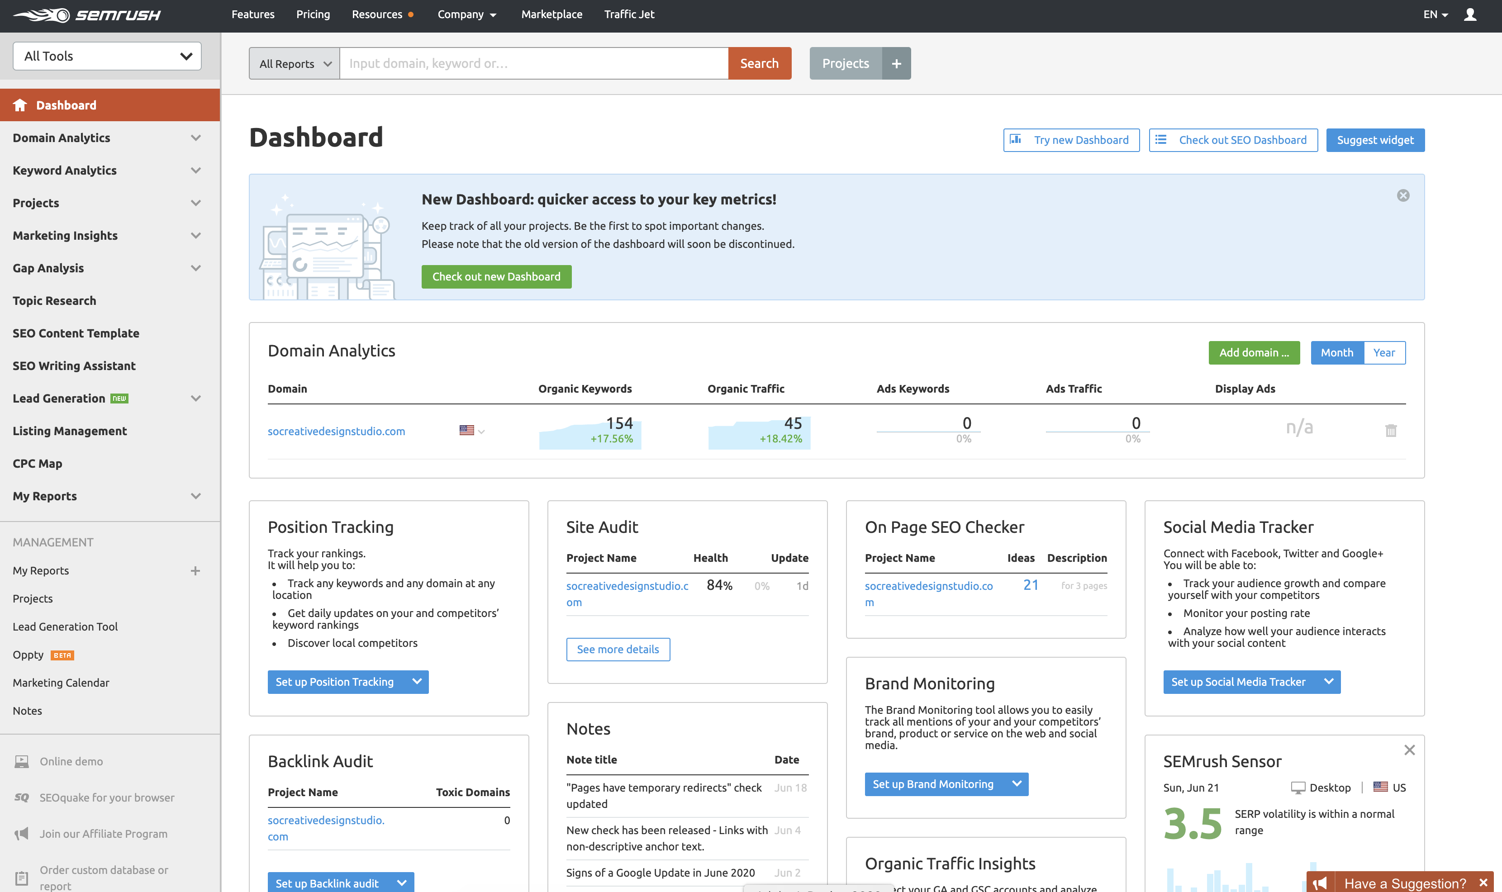Image resolution: width=1502 pixels, height=892 pixels.
Task: Switch Domain Analytics to Year view
Action: pyautogui.click(x=1383, y=353)
